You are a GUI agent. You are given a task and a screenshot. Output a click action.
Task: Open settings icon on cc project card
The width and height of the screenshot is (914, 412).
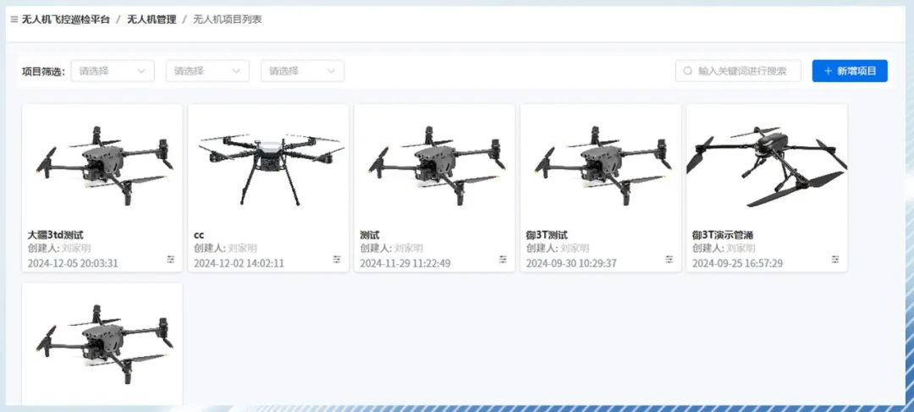coord(337,260)
